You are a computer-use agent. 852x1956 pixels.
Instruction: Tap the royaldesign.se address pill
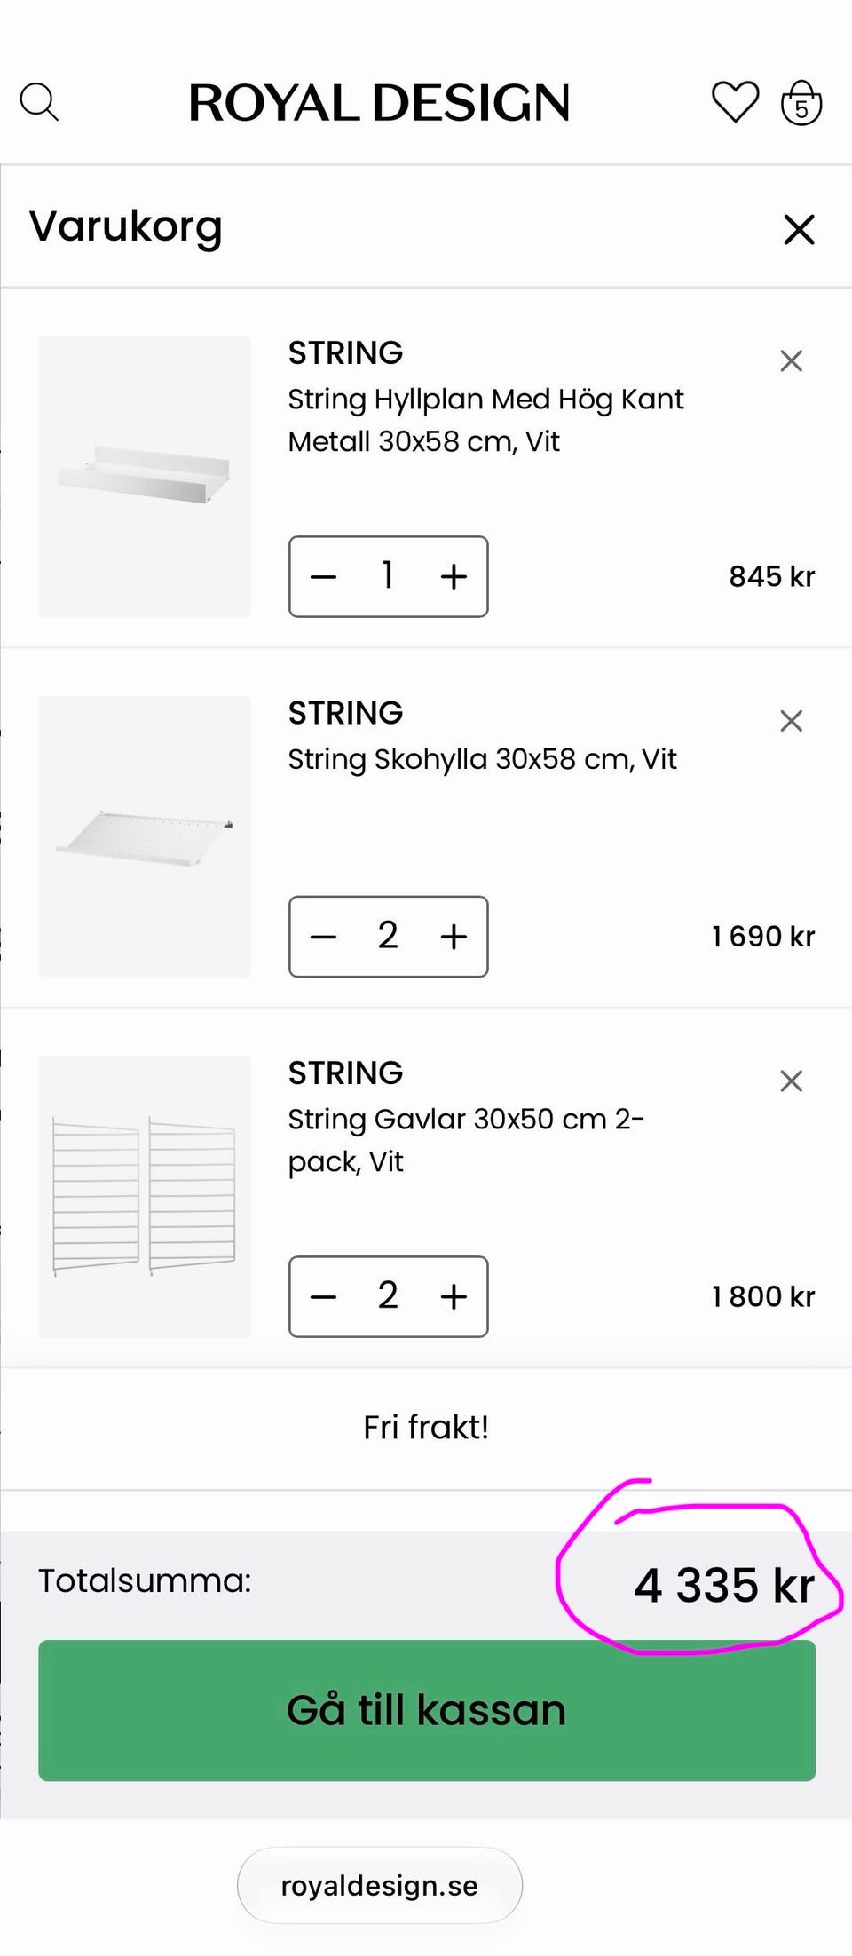(x=380, y=1885)
